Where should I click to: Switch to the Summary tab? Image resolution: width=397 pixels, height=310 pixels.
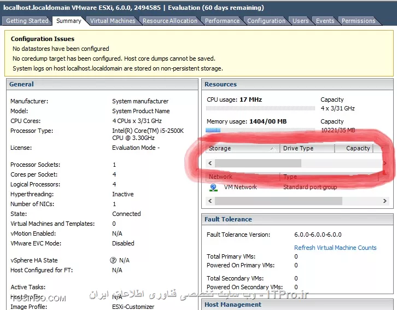coord(68,21)
